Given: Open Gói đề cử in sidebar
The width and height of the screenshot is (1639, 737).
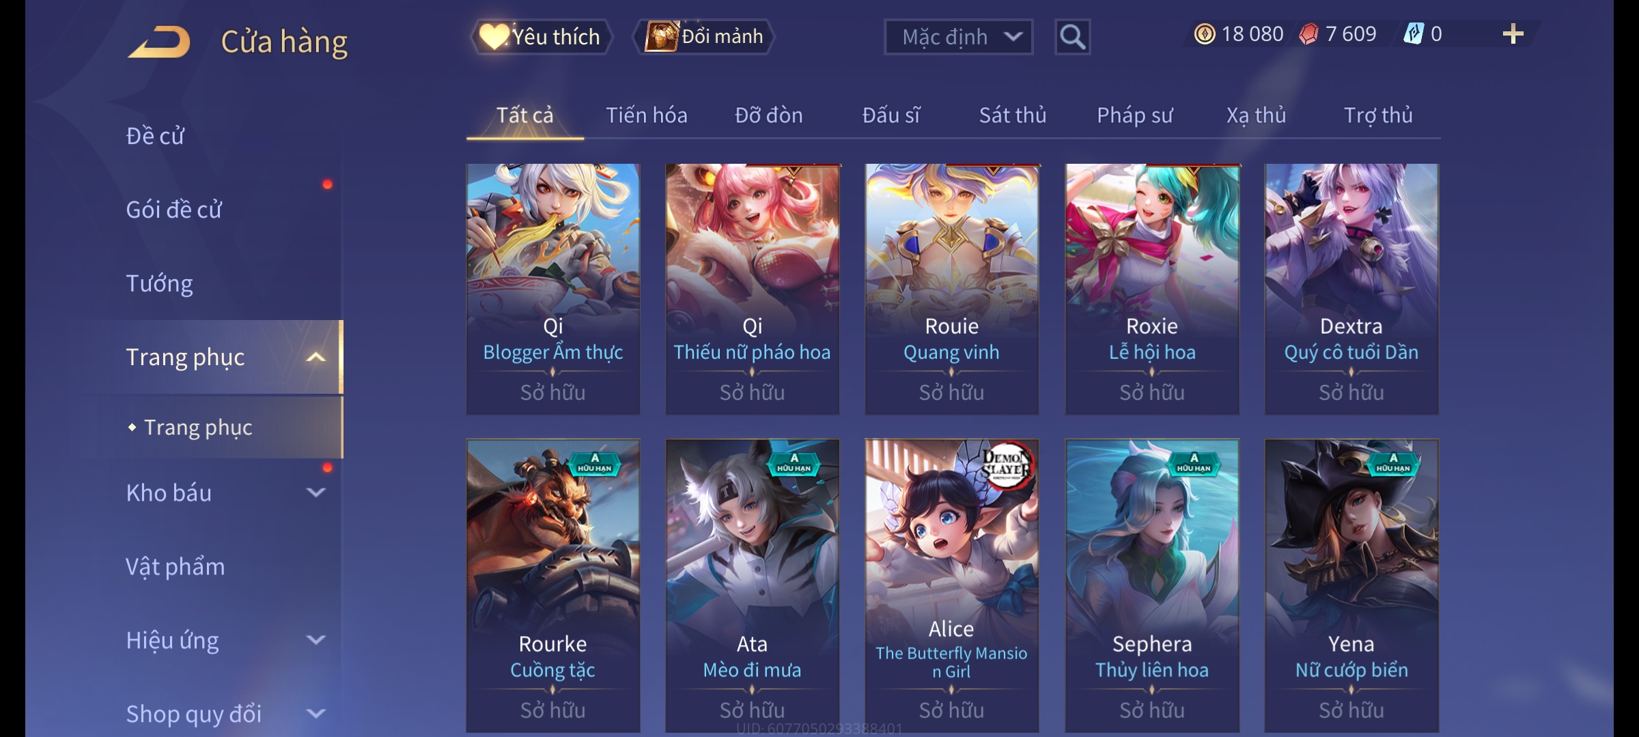Looking at the screenshot, I should pos(174,209).
